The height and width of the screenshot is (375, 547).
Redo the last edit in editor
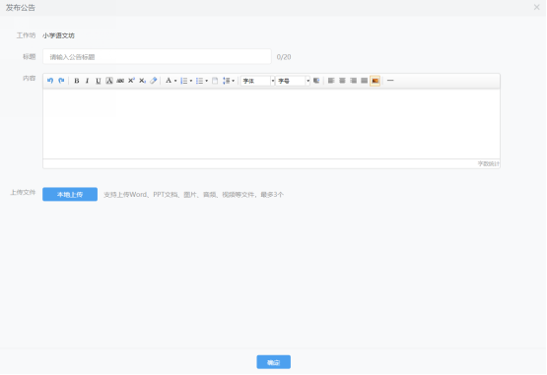pyautogui.click(x=61, y=81)
